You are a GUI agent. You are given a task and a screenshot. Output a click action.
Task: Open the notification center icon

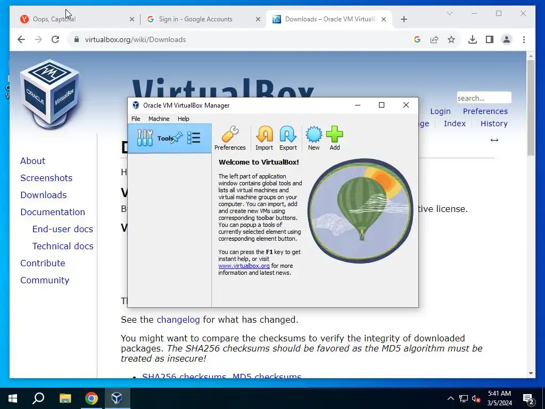(529, 398)
